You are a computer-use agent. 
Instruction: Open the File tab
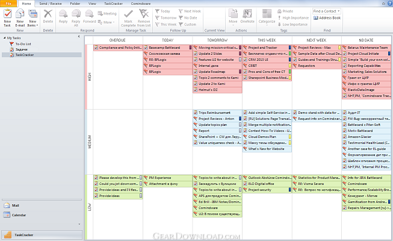tap(8, 4)
